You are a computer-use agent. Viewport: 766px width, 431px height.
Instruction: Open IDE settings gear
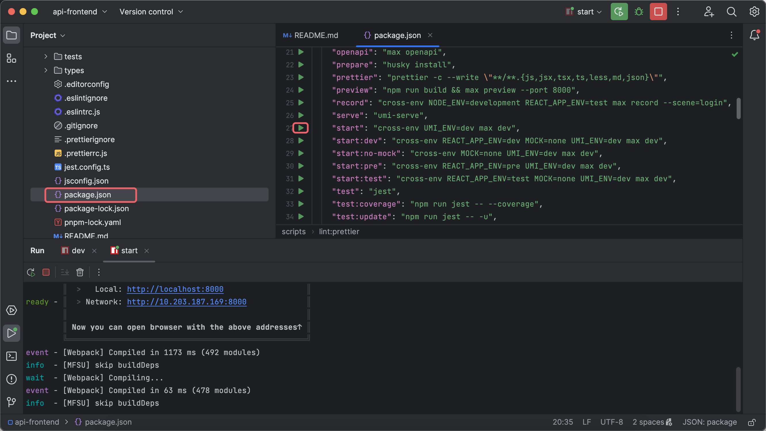point(754,12)
